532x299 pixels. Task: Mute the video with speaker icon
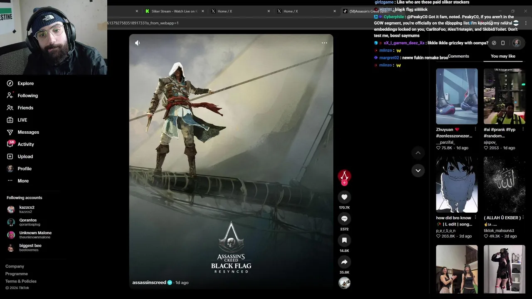pos(138,43)
